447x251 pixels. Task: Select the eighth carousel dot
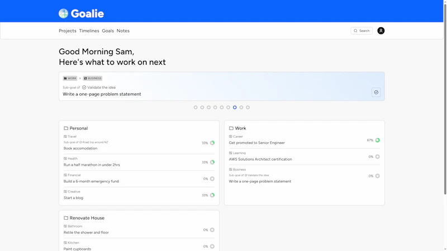(241, 107)
